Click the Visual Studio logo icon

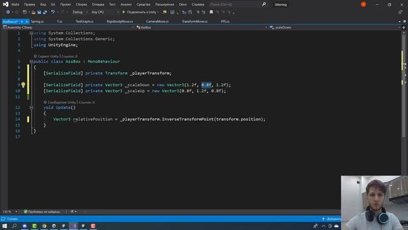coord(6,4)
